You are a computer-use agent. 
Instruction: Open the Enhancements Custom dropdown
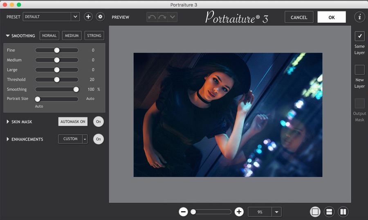[x=85, y=139]
